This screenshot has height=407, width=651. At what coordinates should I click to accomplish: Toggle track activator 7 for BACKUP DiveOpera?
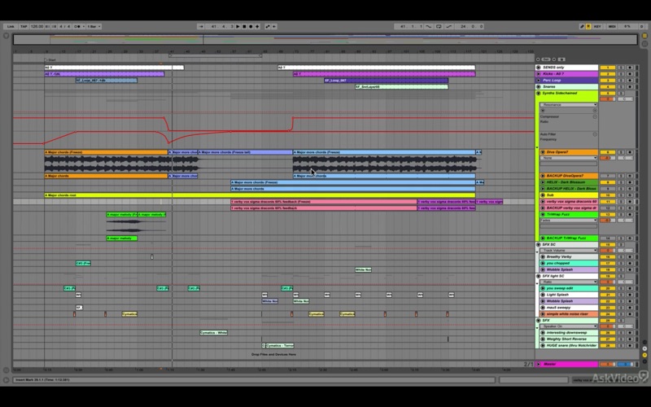point(608,176)
